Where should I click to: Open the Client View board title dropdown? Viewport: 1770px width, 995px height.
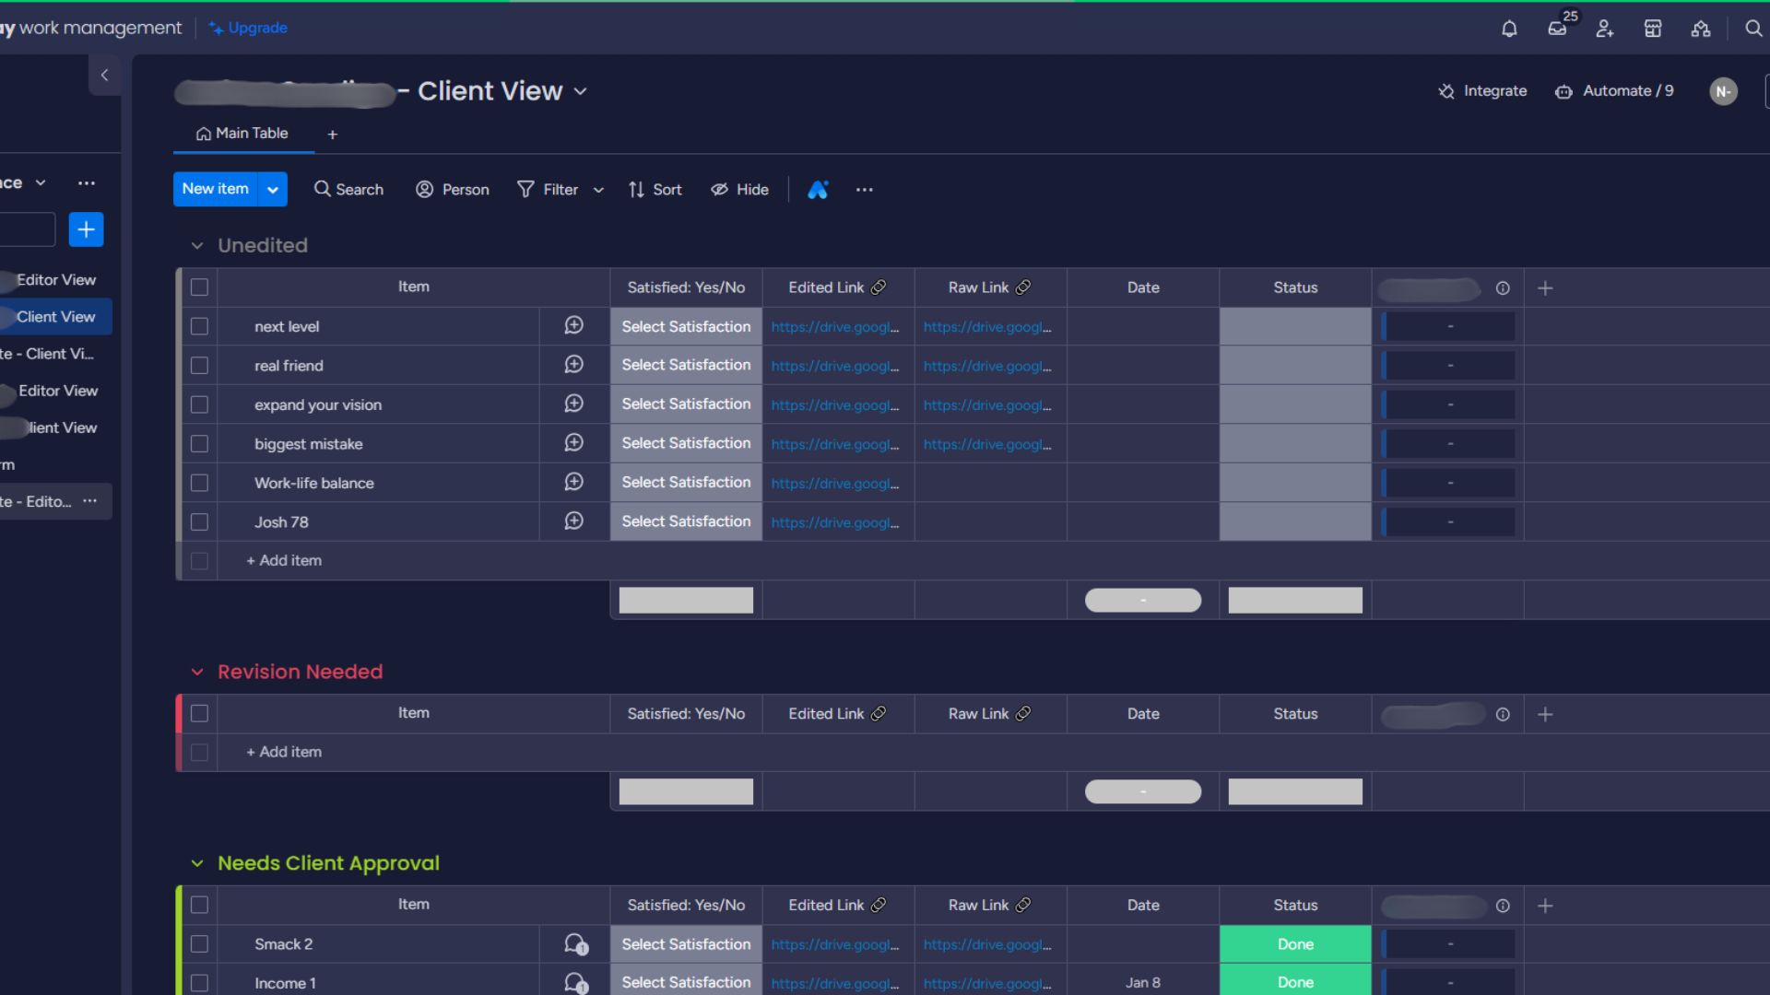click(x=581, y=91)
